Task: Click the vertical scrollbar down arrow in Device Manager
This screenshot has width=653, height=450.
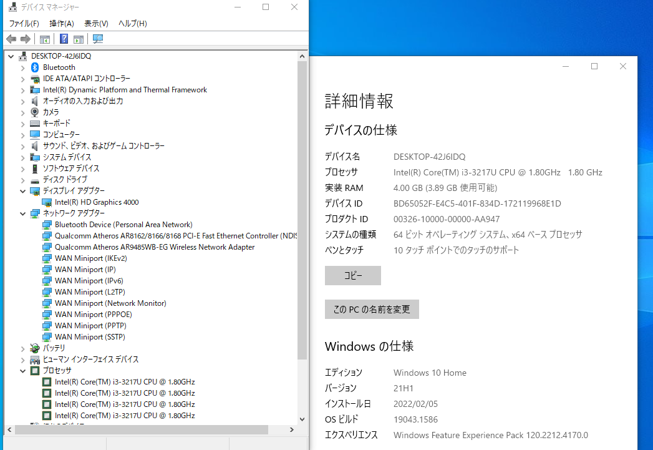Action: point(302,419)
